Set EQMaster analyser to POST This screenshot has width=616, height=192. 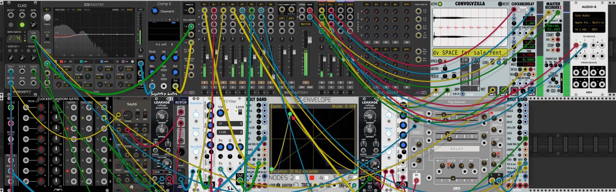79,10
